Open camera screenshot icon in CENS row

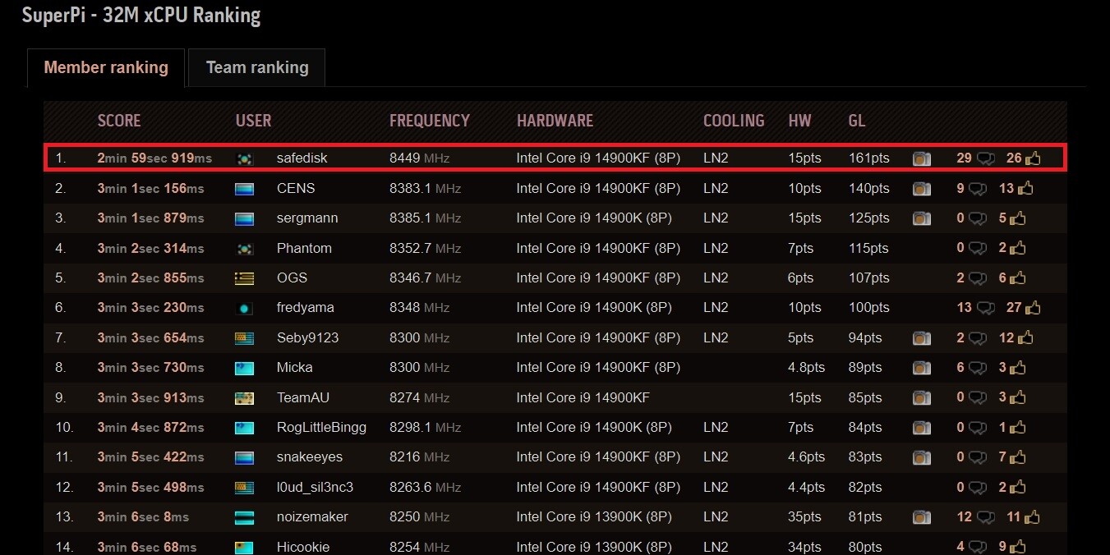pos(922,189)
